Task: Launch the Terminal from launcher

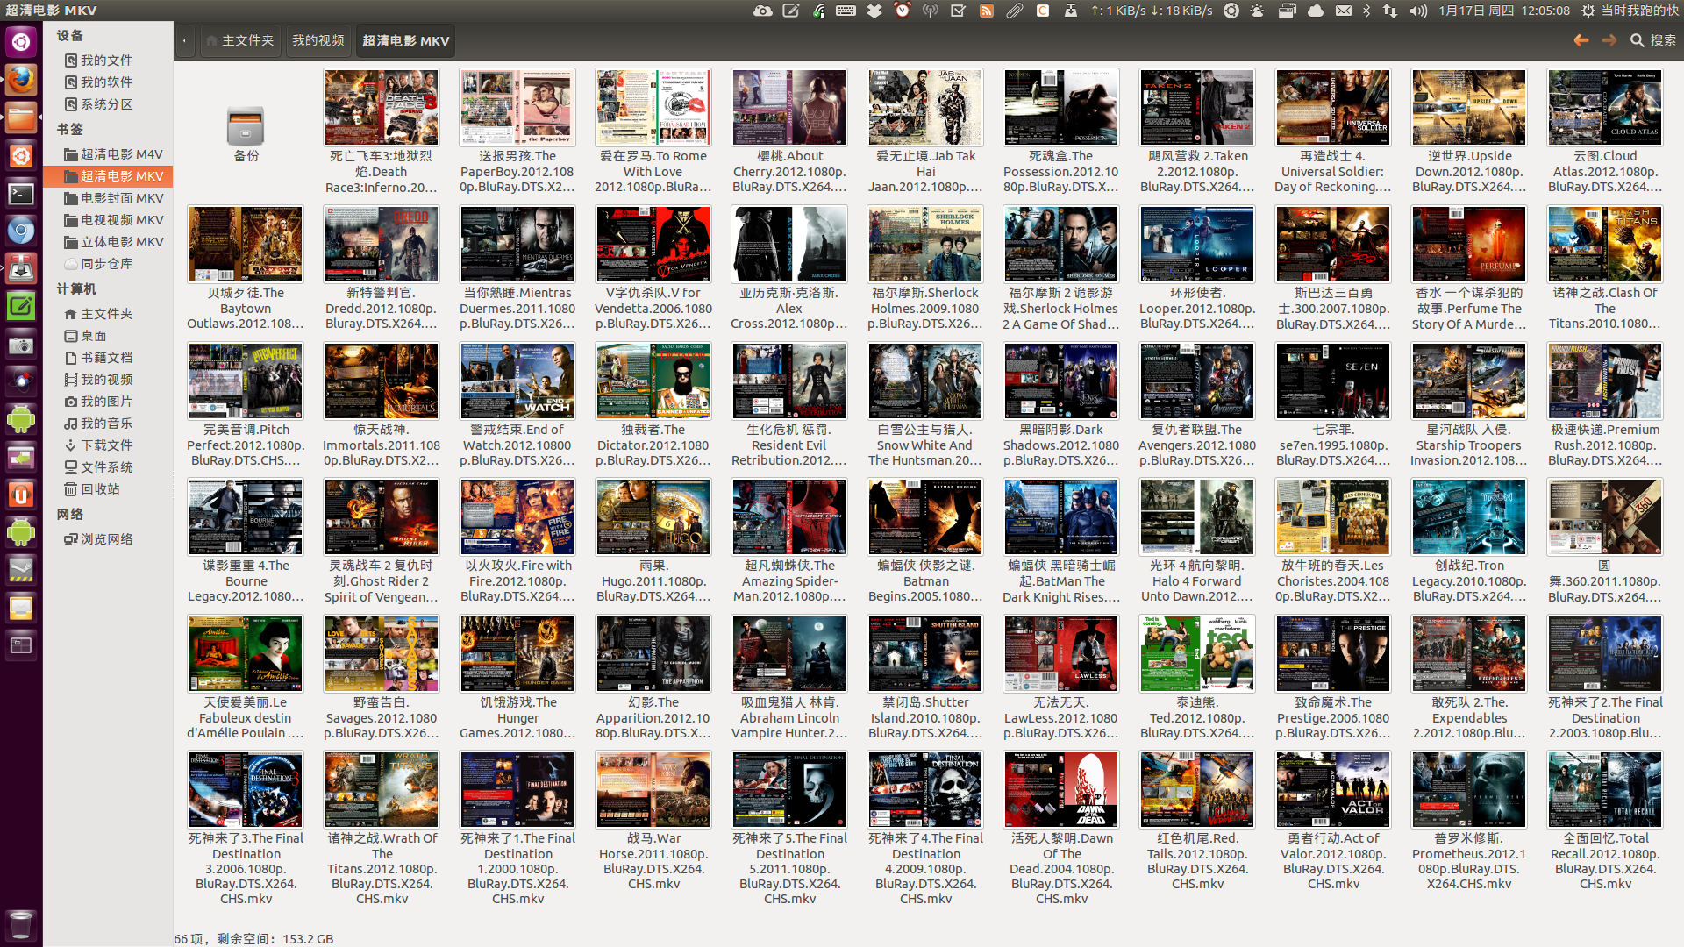Action: pos(21,193)
